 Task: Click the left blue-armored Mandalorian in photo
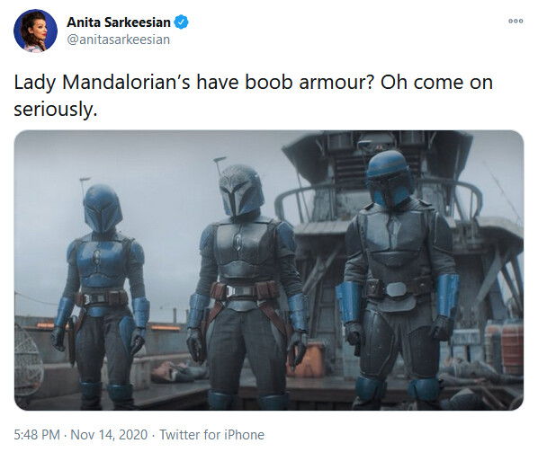coord(102,297)
